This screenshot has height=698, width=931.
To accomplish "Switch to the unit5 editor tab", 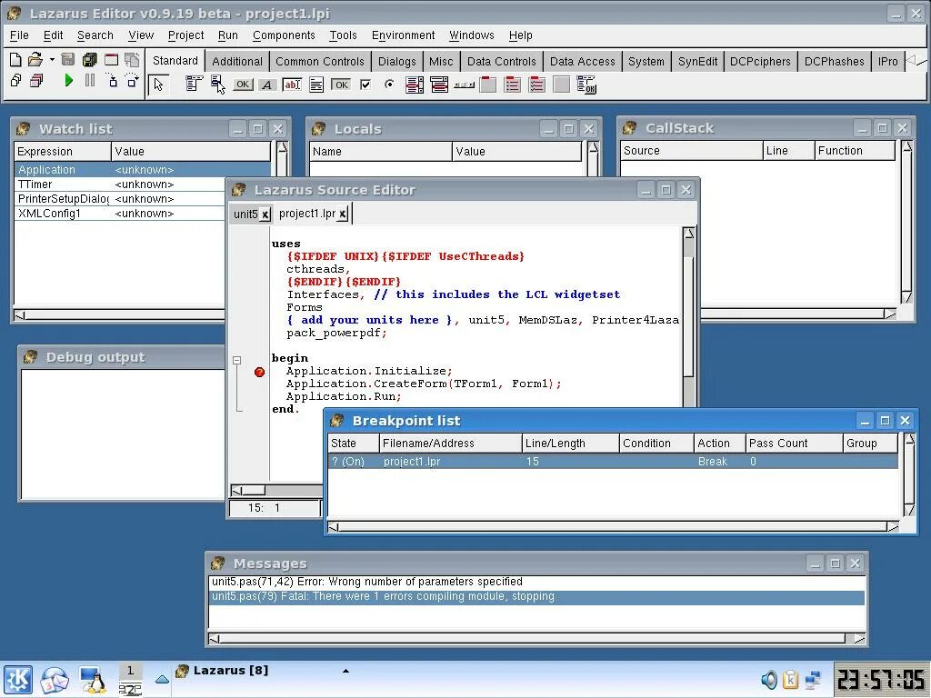I will point(245,214).
